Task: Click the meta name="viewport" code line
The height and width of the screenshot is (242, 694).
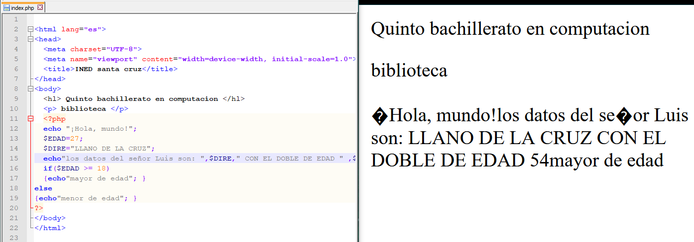Action: 200,59
